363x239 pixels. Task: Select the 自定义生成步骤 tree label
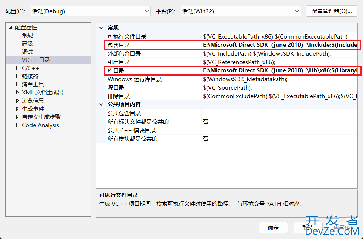click(x=41, y=117)
